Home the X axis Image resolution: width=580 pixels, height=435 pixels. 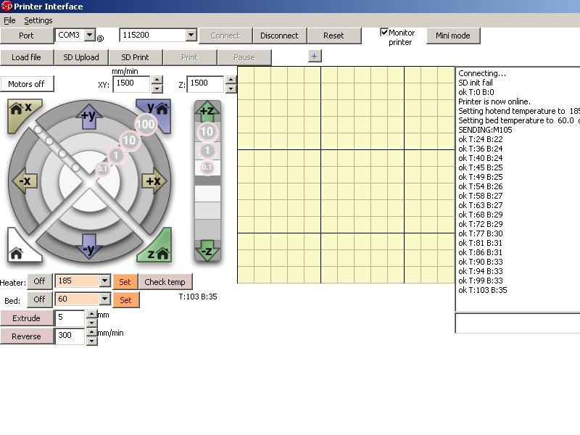(22, 112)
